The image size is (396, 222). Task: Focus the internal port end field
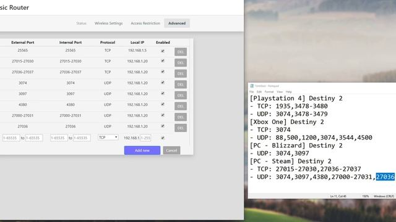(x=82, y=138)
